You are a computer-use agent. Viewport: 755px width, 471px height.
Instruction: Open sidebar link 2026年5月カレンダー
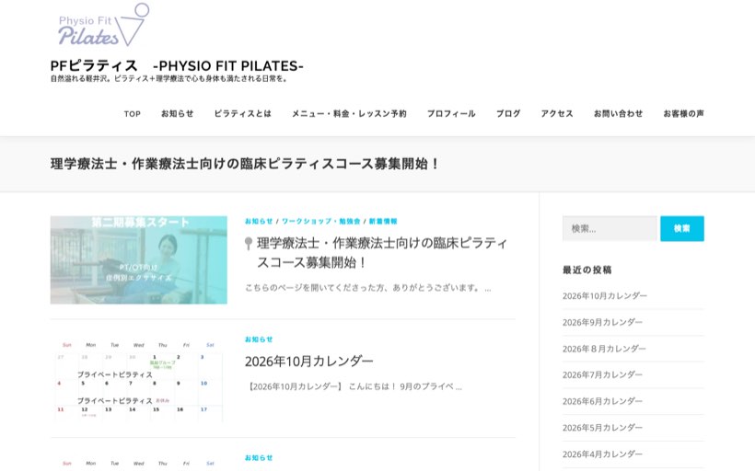click(602, 428)
